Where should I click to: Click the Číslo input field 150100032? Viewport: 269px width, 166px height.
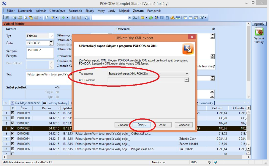click(38, 43)
